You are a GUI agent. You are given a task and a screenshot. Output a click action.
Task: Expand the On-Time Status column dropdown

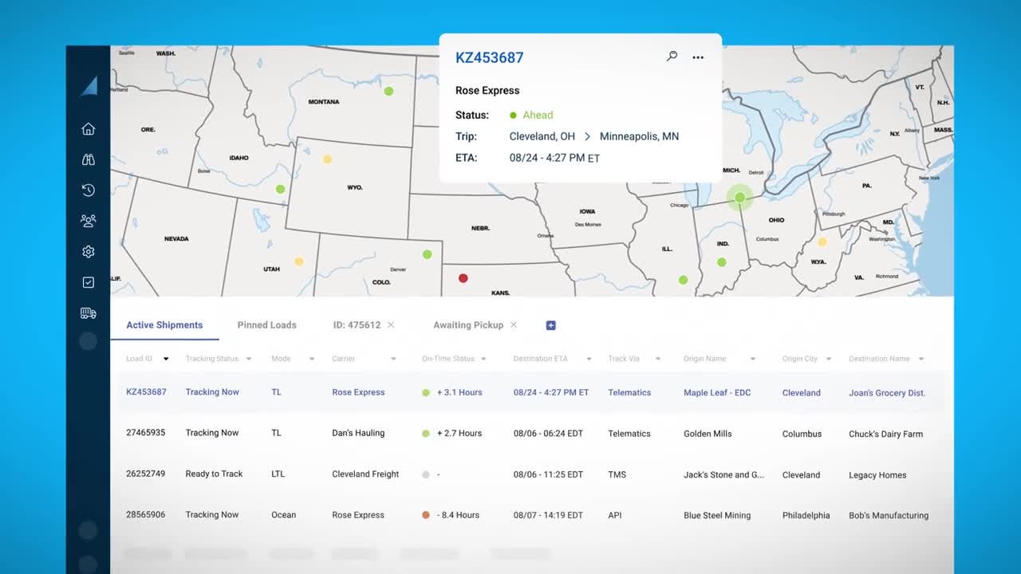click(x=484, y=360)
